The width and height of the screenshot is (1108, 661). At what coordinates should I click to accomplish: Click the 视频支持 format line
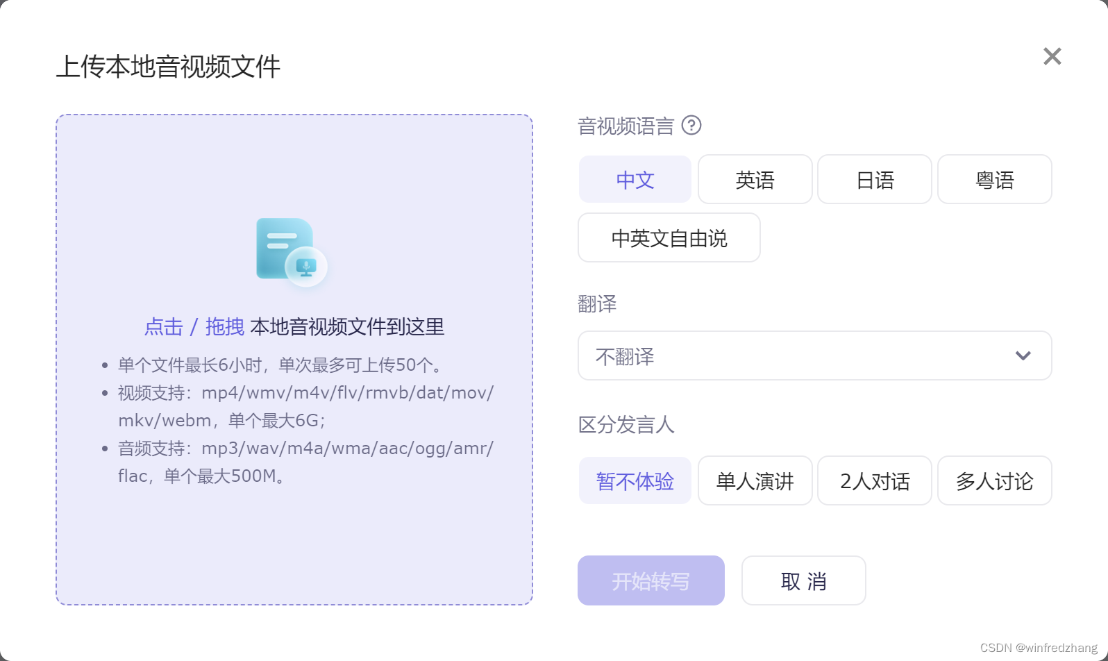(x=306, y=407)
